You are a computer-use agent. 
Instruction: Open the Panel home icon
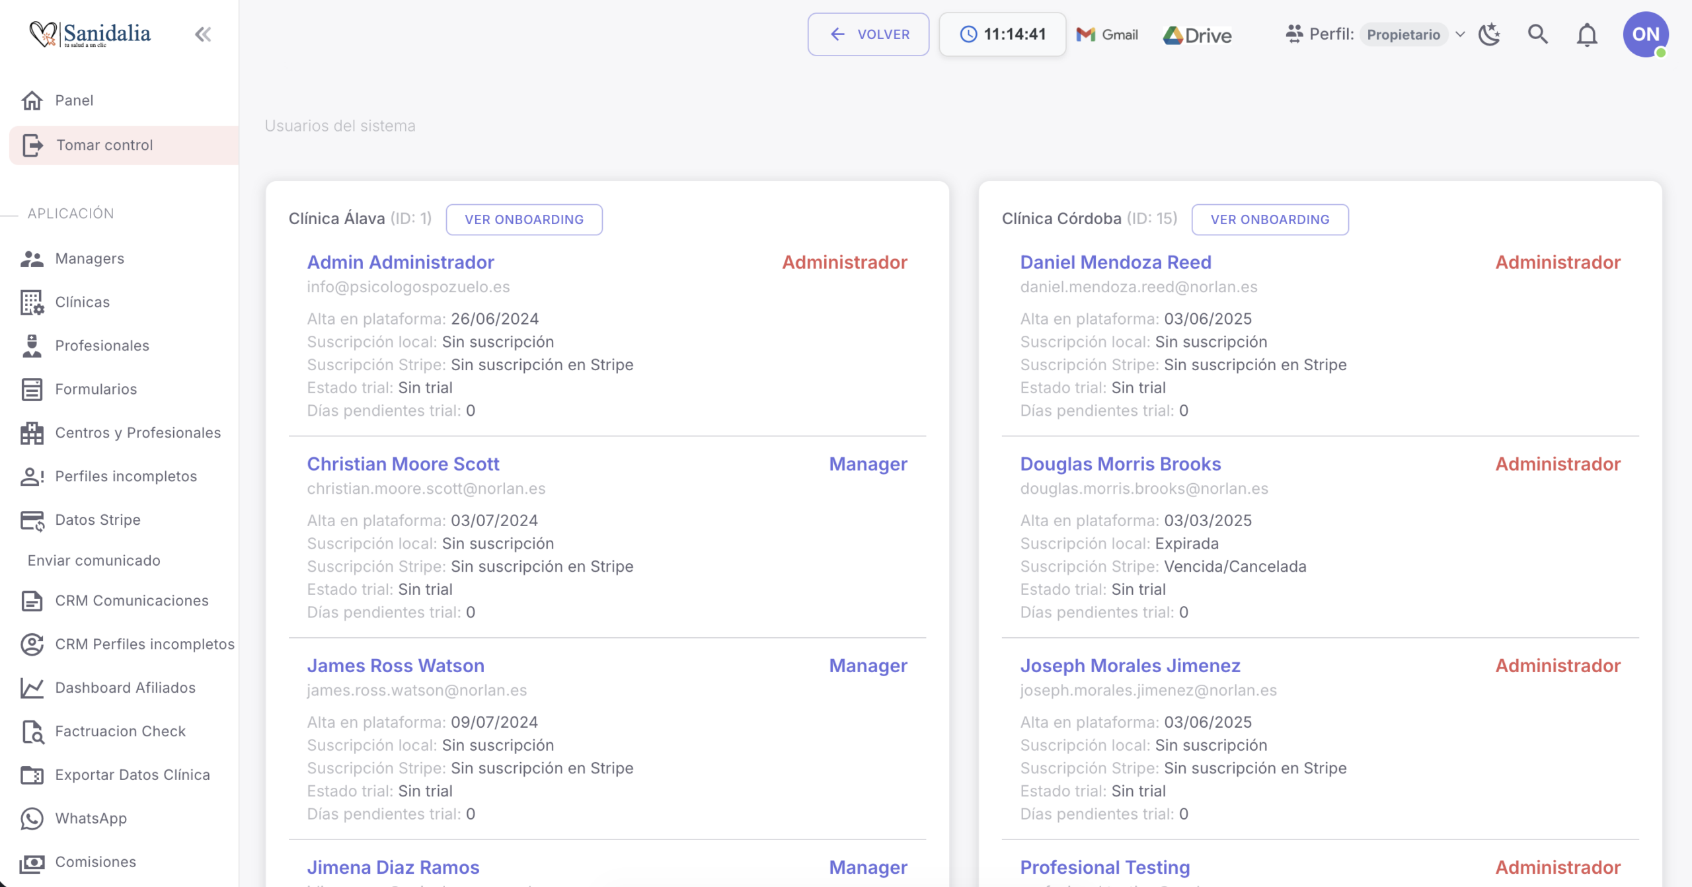[32, 100]
